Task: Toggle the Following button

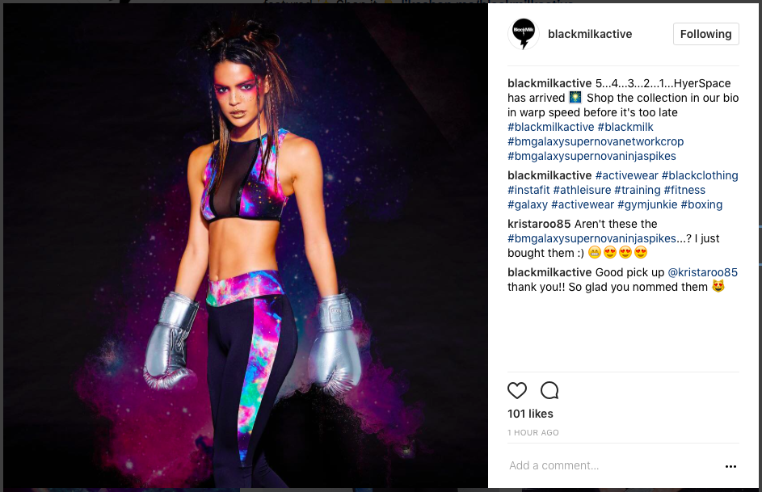Action: (x=705, y=34)
